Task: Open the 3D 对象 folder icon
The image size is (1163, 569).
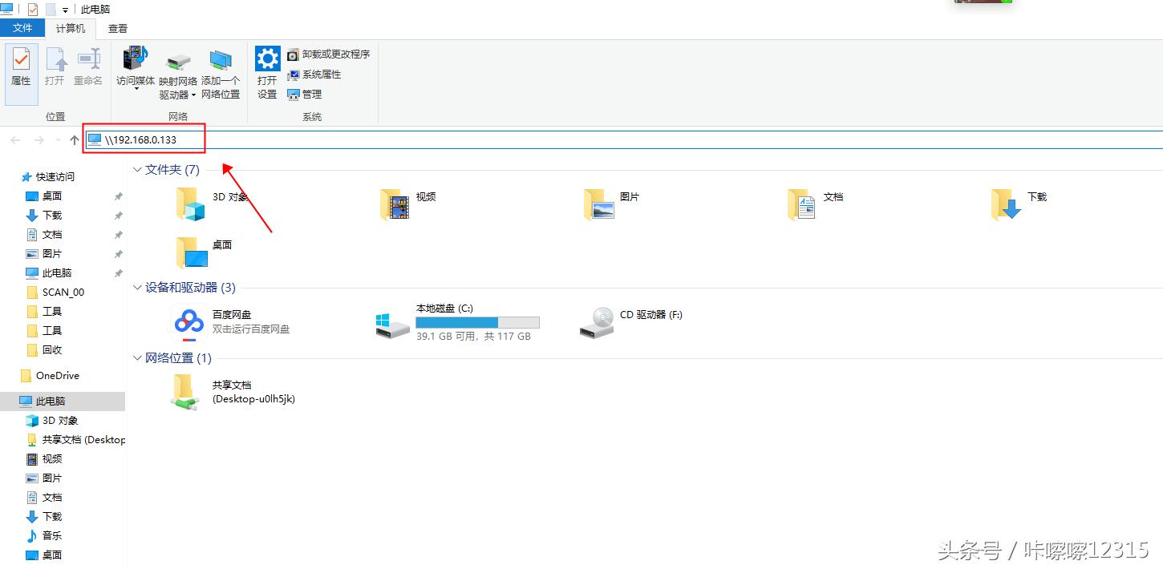Action: [191, 205]
